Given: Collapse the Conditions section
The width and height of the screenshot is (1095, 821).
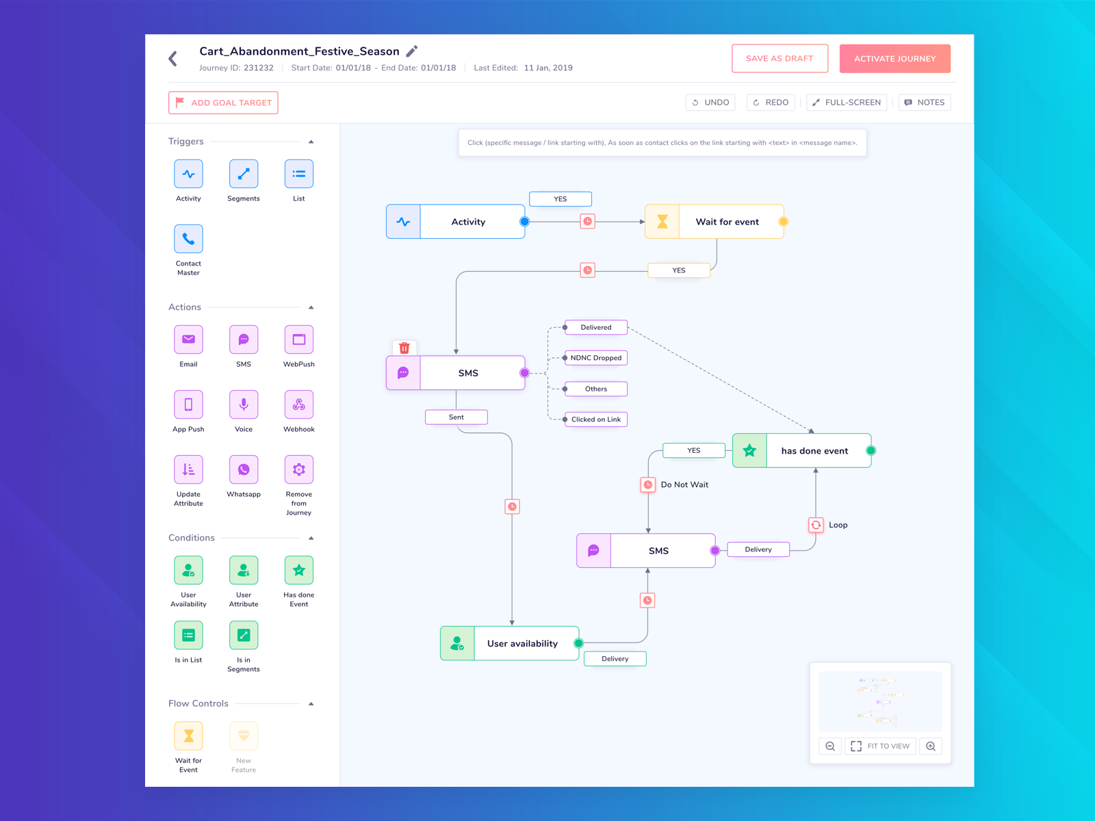Looking at the screenshot, I should [x=311, y=538].
